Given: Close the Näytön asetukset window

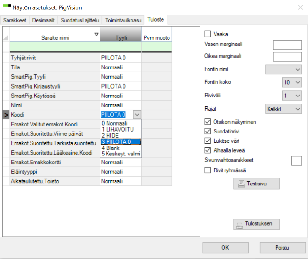Looking at the screenshot, I should [300, 7].
